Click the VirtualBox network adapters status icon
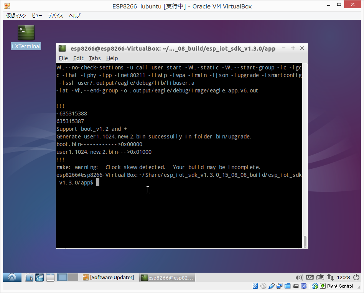 point(280,286)
